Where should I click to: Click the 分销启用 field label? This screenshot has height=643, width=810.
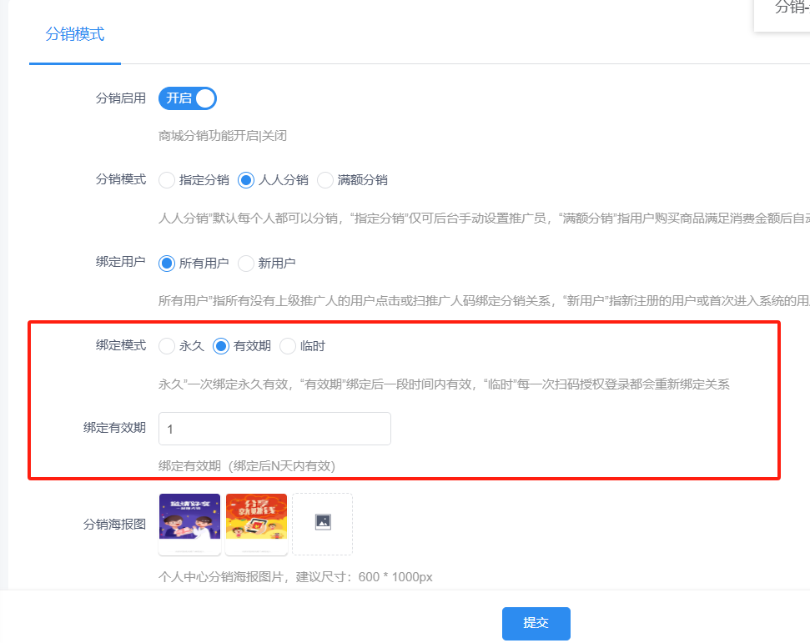point(121,98)
